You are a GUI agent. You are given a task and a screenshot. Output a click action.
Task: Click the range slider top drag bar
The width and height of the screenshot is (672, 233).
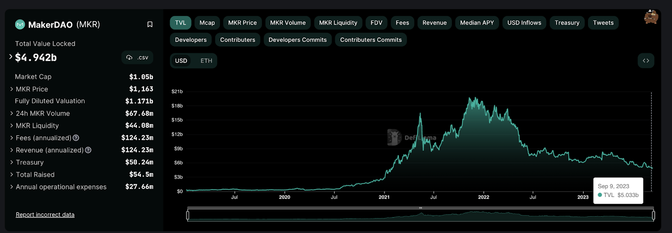(420, 208)
